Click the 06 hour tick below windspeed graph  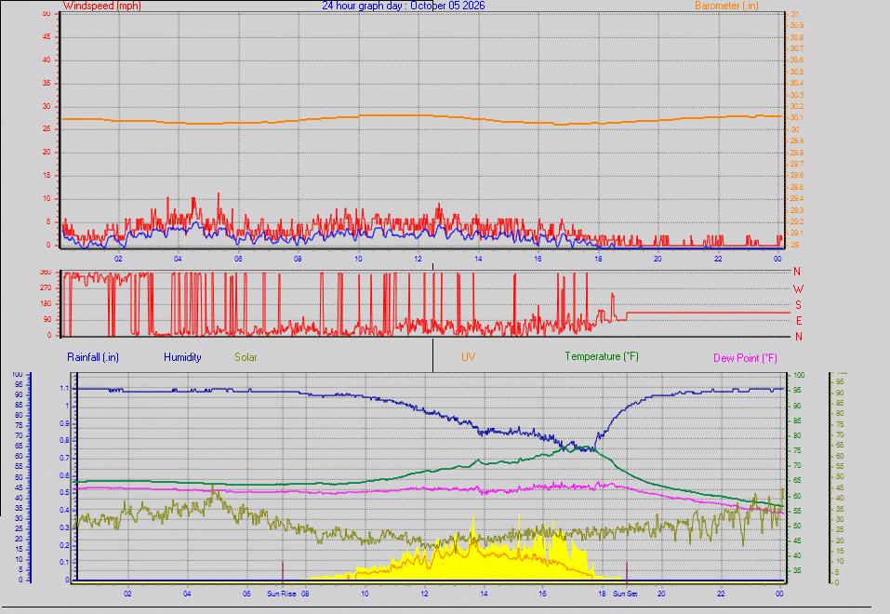coord(238,259)
